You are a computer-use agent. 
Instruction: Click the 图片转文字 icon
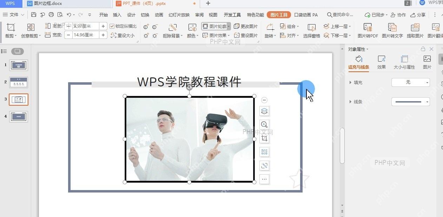392,27
